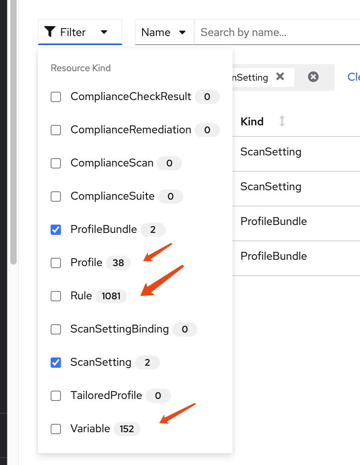Screen dimensions: 360x465
Task: Choose the TailoredProfile filter option
Action: point(106,395)
